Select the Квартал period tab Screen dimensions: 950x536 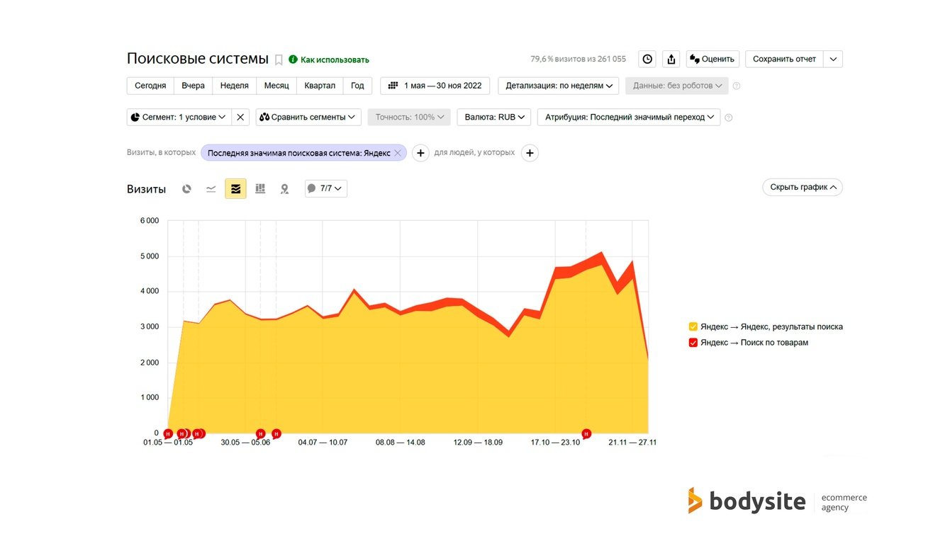tap(320, 86)
